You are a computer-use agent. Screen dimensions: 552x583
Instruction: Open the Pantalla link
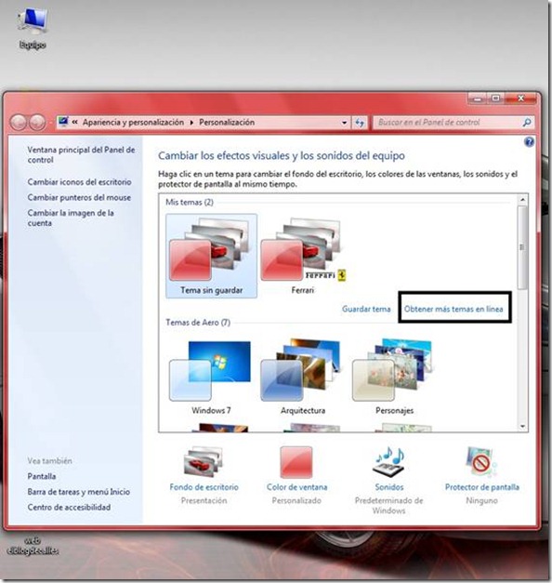(42, 476)
